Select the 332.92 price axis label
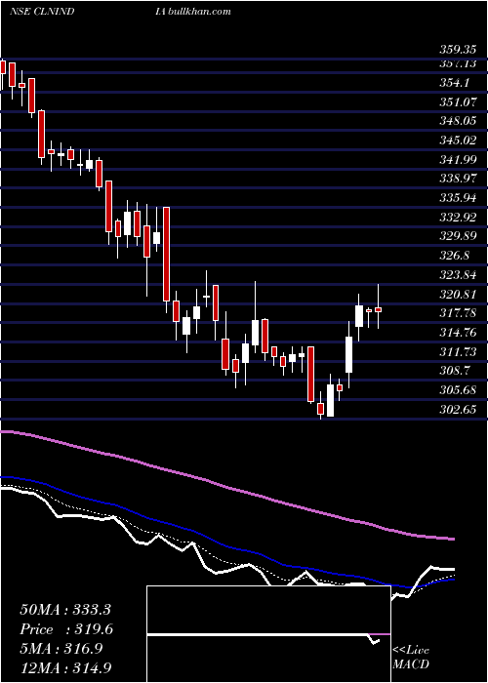Viewport: 488px width, 683px height. coord(457,217)
